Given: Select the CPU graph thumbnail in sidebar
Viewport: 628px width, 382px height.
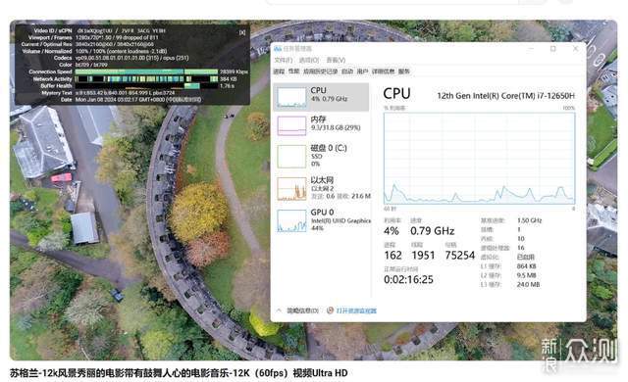Looking at the screenshot, I should pyautogui.click(x=291, y=98).
